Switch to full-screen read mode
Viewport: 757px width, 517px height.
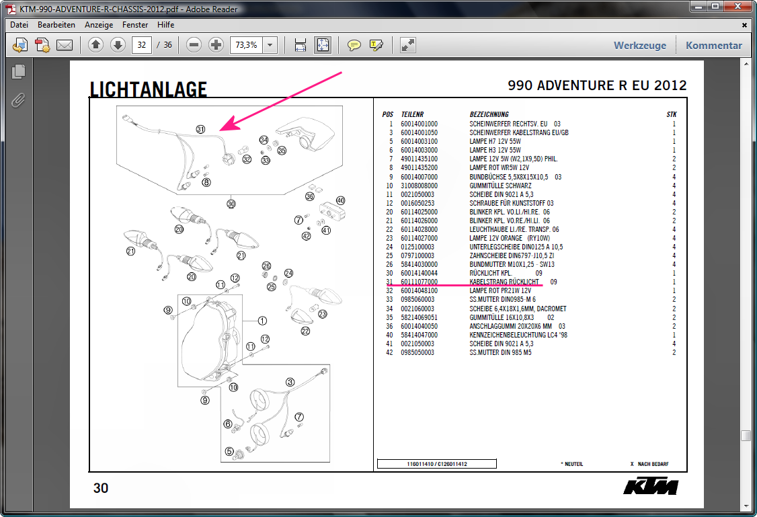(x=407, y=45)
